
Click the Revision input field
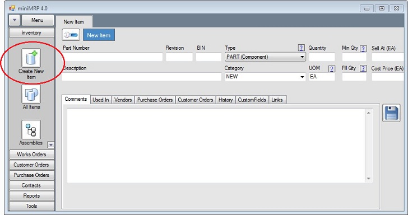(179, 57)
